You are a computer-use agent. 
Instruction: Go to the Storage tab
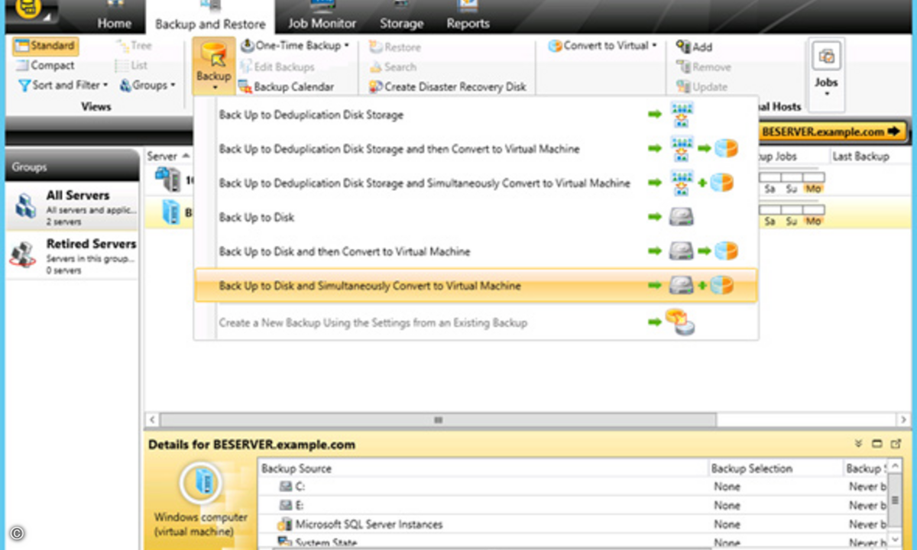401,23
